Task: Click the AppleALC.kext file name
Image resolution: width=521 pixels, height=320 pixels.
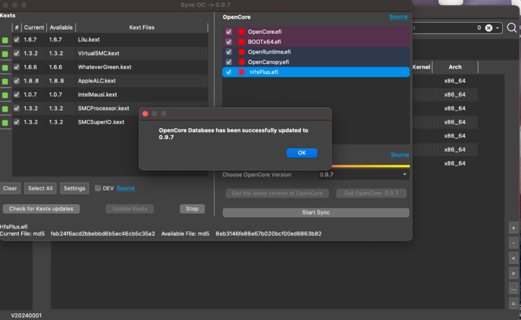Action: [x=96, y=81]
